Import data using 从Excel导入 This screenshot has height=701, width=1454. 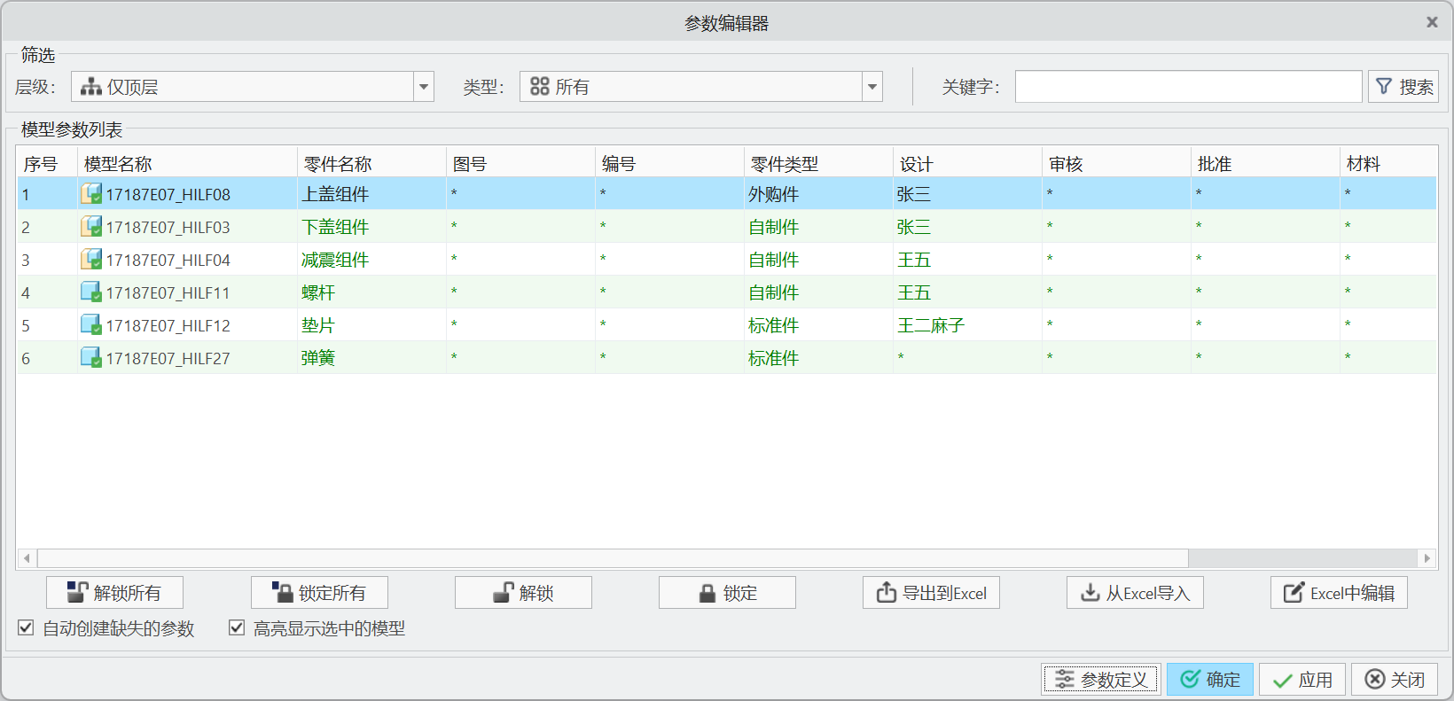click(1135, 593)
